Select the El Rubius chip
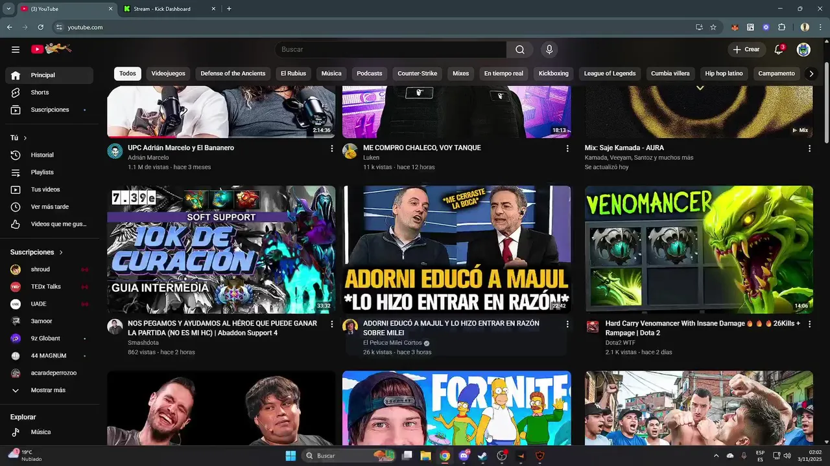Screen dimensions: 830x466 coord(293,74)
